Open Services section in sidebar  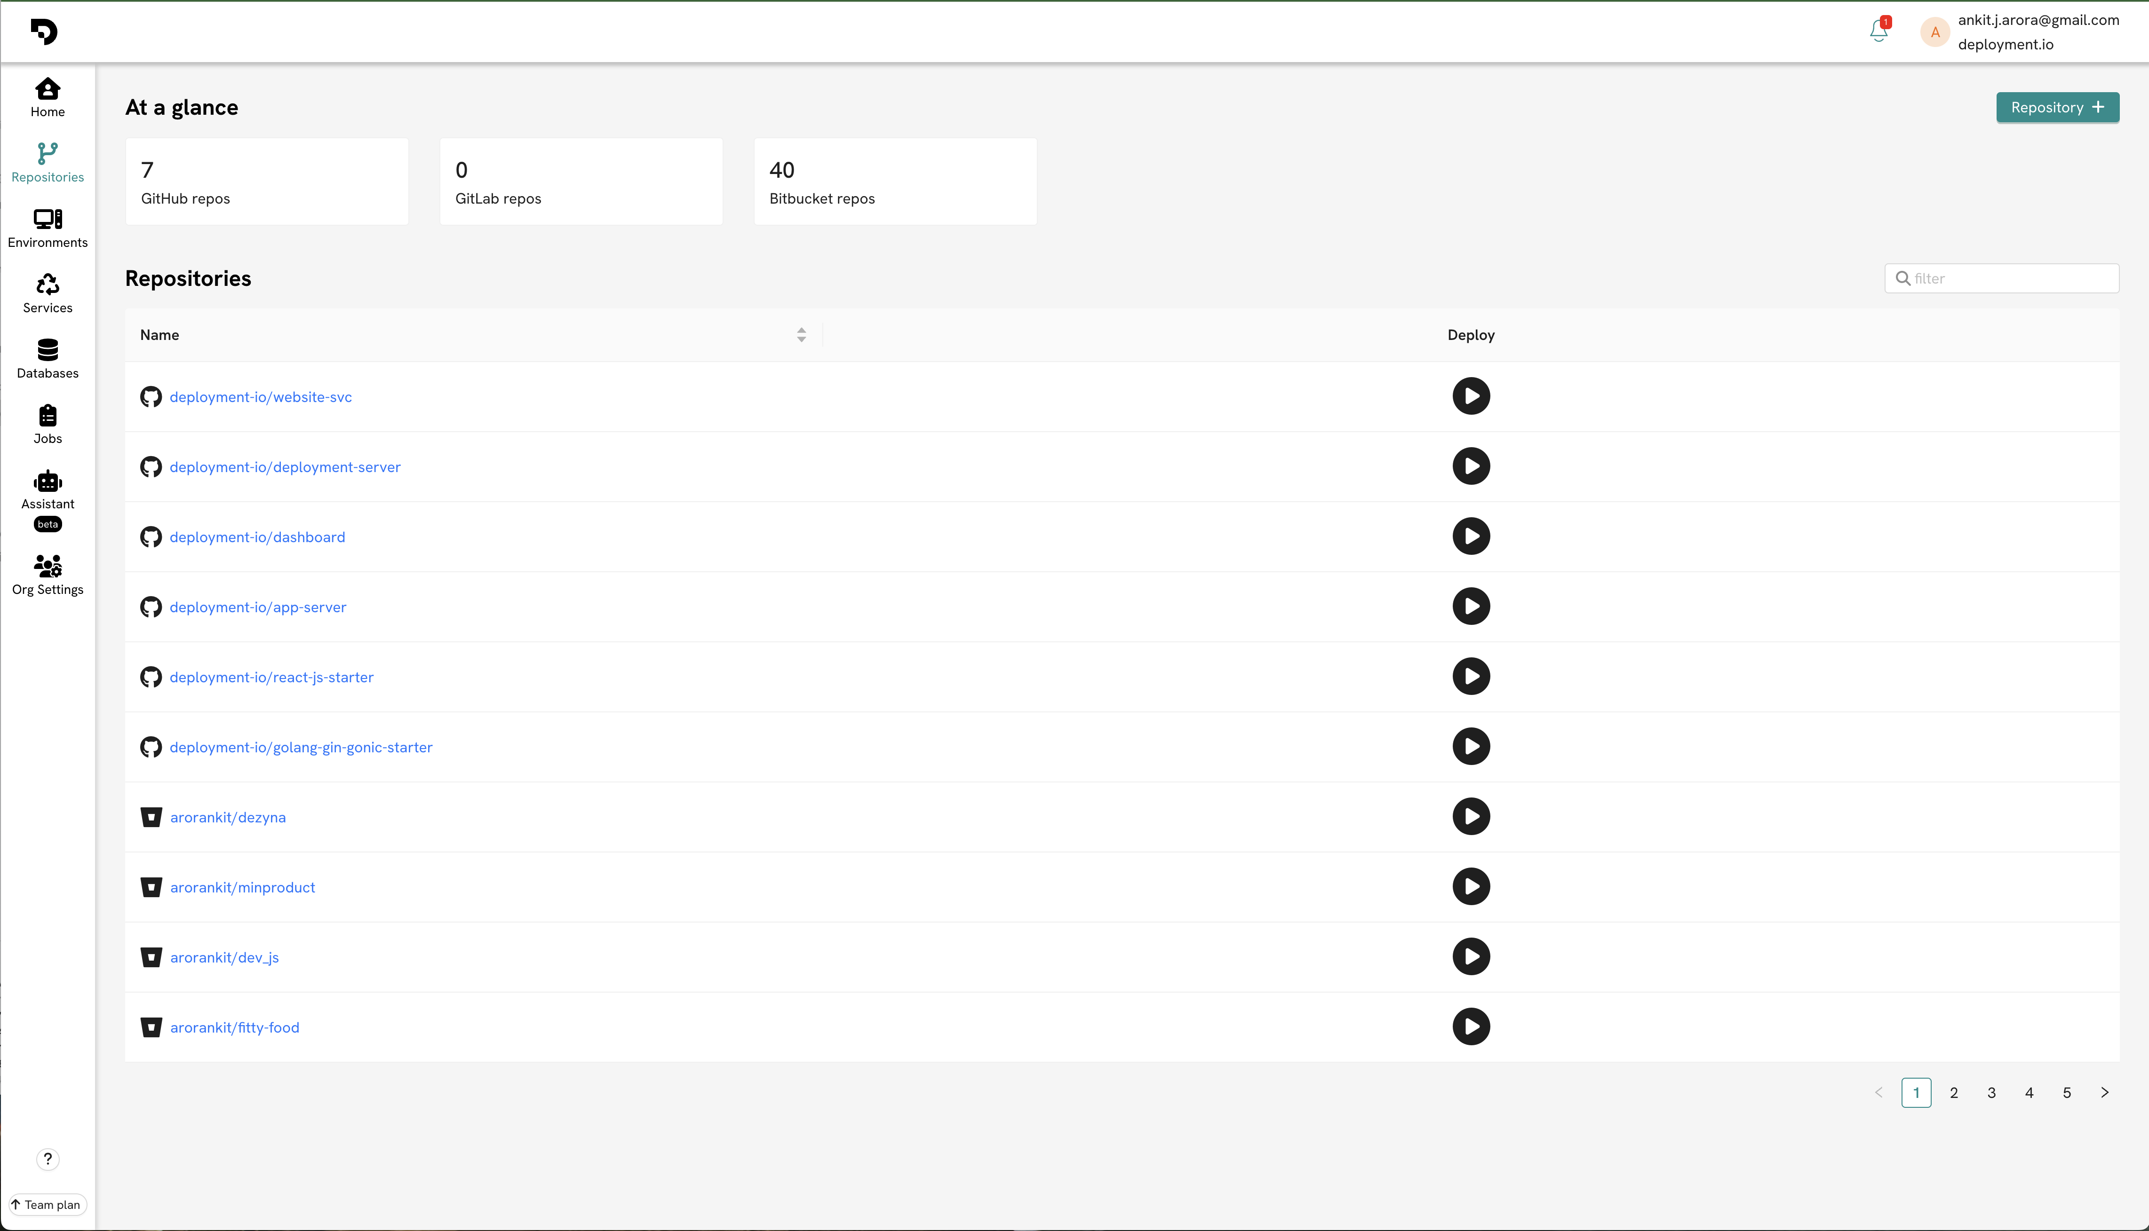click(48, 293)
